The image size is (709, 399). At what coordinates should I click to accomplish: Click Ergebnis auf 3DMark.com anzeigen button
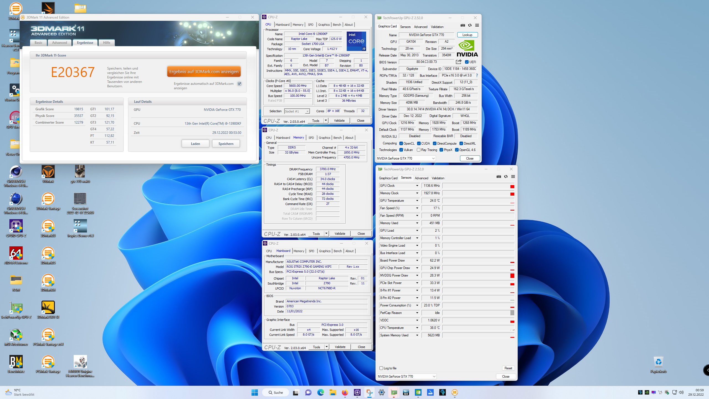click(x=204, y=71)
